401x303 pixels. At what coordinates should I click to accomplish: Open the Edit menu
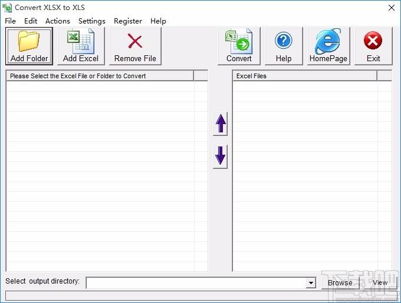31,21
